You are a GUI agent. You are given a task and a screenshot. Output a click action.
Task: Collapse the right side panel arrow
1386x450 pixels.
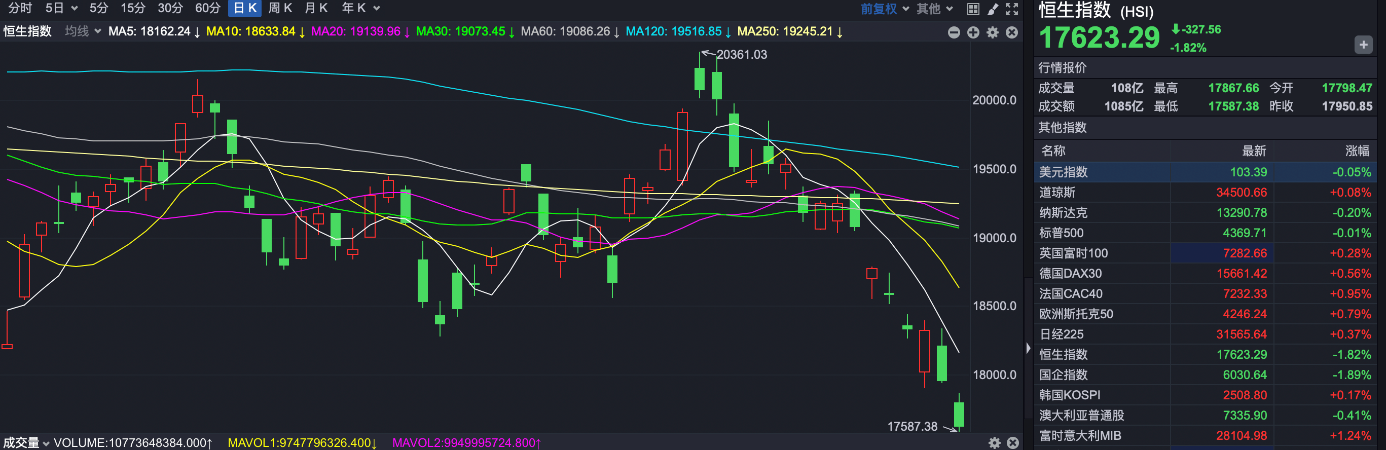pos(1028,348)
